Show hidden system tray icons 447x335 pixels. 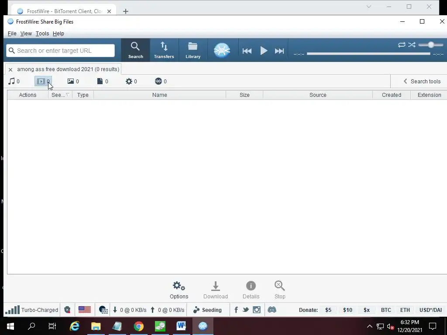pyautogui.click(x=369, y=326)
